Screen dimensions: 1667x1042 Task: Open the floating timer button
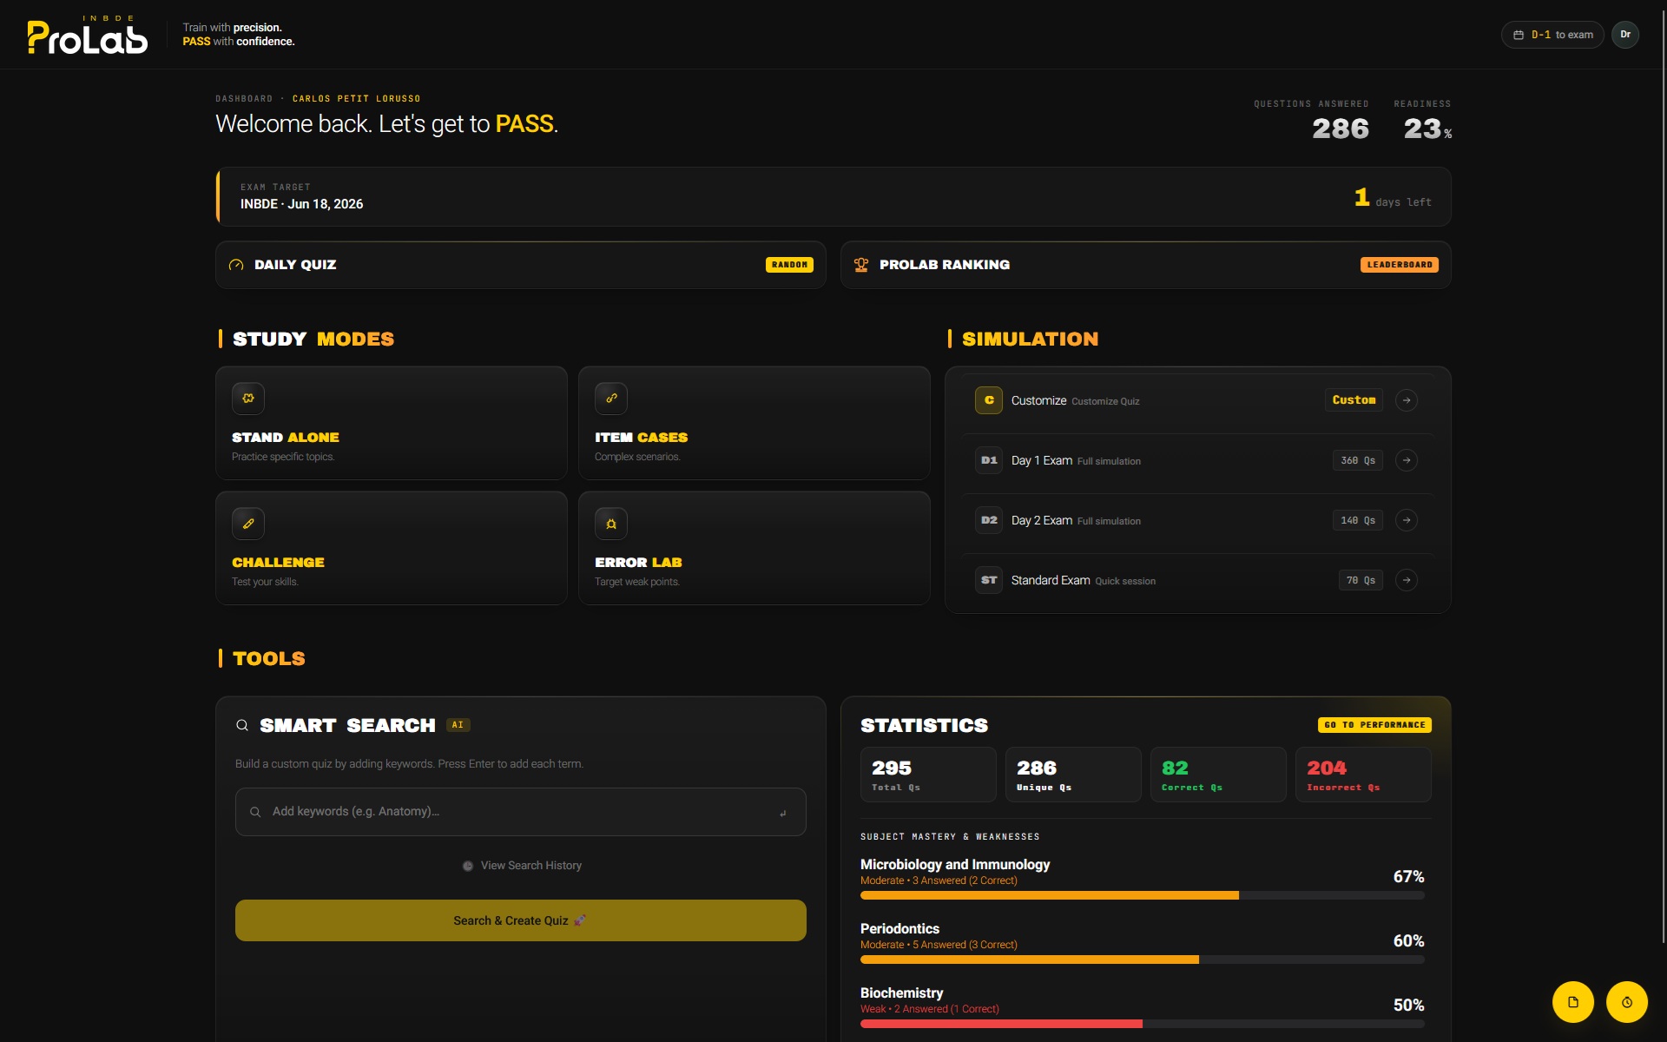(x=1627, y=1002)
